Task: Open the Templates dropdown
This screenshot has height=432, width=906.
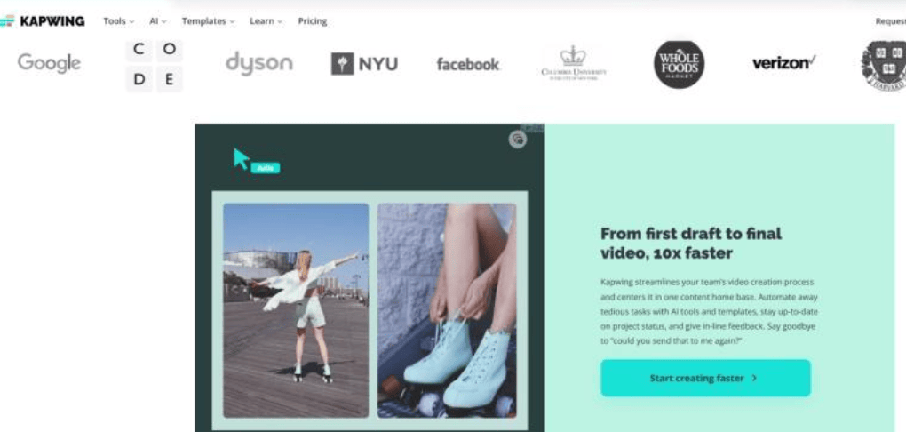Action: point(208,21)
